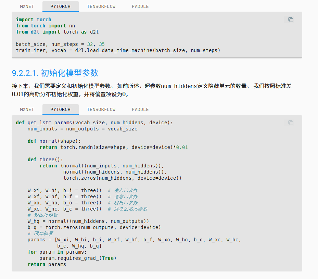318x279 pixels.
Task: Click the load_data_time_machine code line
Action: (x=118, y=50)
